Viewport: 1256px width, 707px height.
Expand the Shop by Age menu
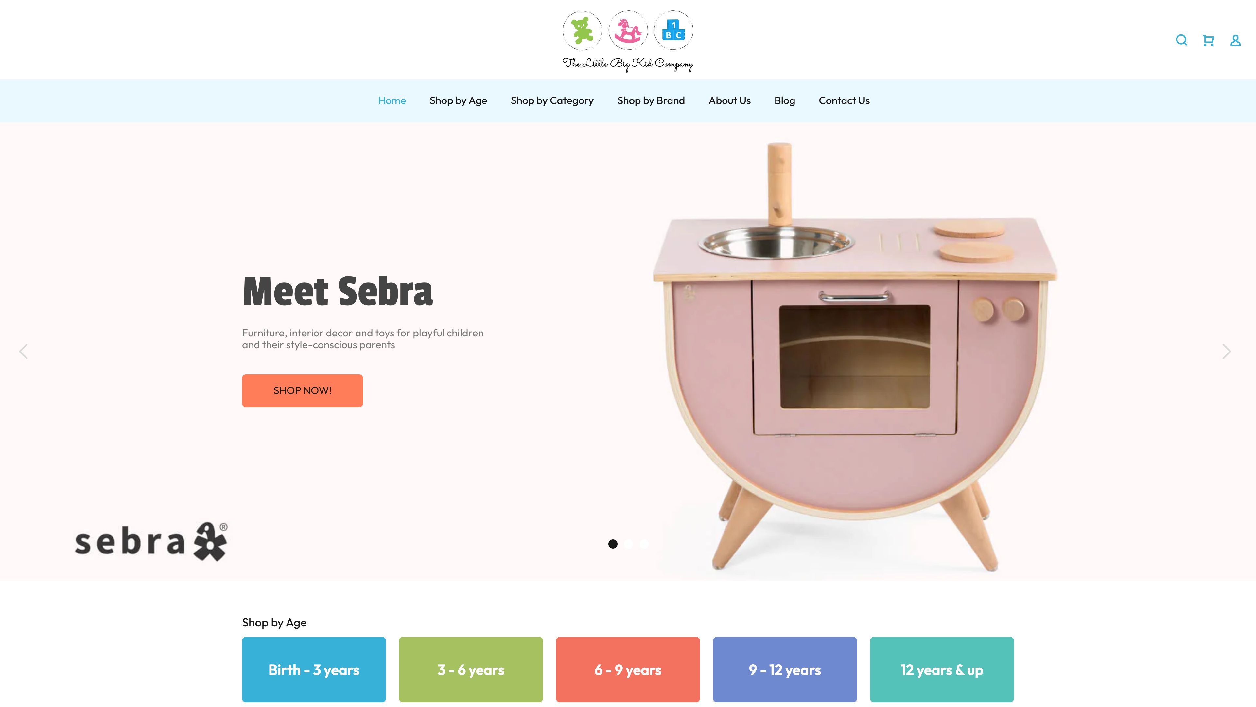click(x=458, y=100)
